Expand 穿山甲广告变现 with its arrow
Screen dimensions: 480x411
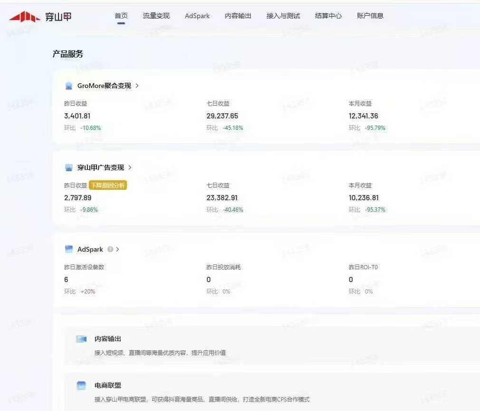pyautogui.click(x=130, y=167)
